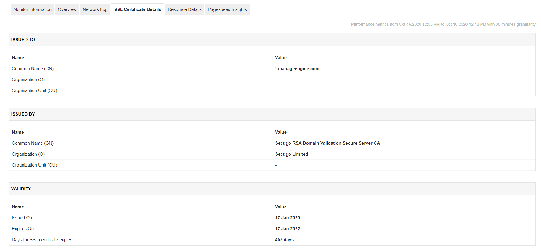Switch to Pagespeed Insights tab

(227, 9)
